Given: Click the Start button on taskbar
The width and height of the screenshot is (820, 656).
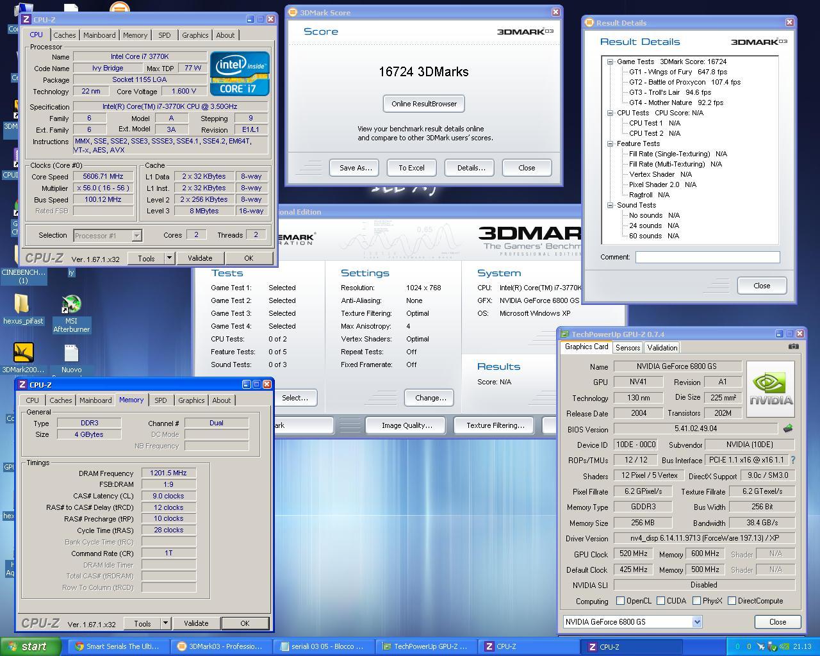Looking at the screenshot, I should (x=31, y=646).
